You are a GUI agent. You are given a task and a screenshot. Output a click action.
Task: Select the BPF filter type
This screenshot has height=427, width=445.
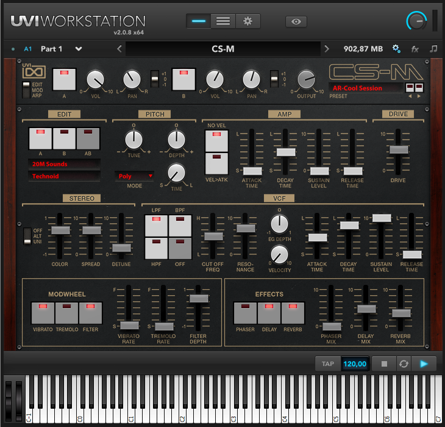(180, 226)
